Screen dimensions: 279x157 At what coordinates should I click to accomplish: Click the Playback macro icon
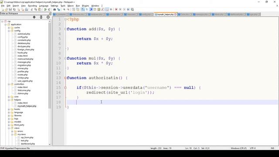click(x=124, y=10)
